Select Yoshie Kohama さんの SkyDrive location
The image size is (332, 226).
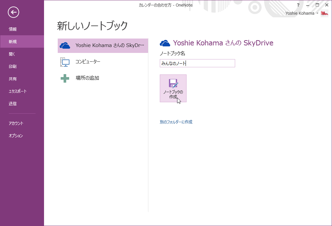(103, 46)
